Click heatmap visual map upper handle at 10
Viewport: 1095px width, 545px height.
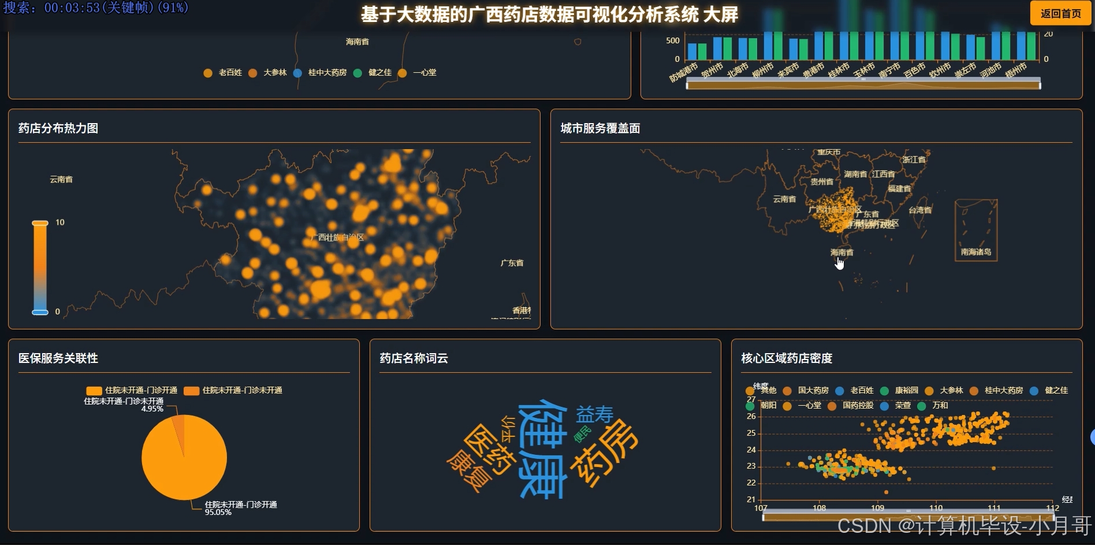click(40, 223)
